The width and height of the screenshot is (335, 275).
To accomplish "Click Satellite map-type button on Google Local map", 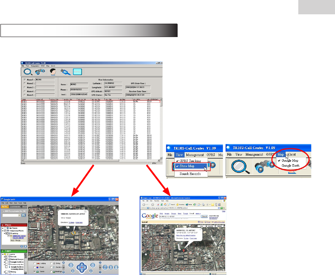I will point(211,226).
